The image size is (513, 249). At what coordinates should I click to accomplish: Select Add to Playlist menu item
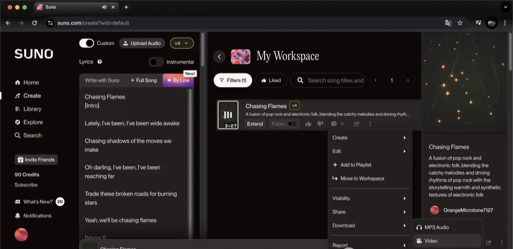click(x=356, y=165)
